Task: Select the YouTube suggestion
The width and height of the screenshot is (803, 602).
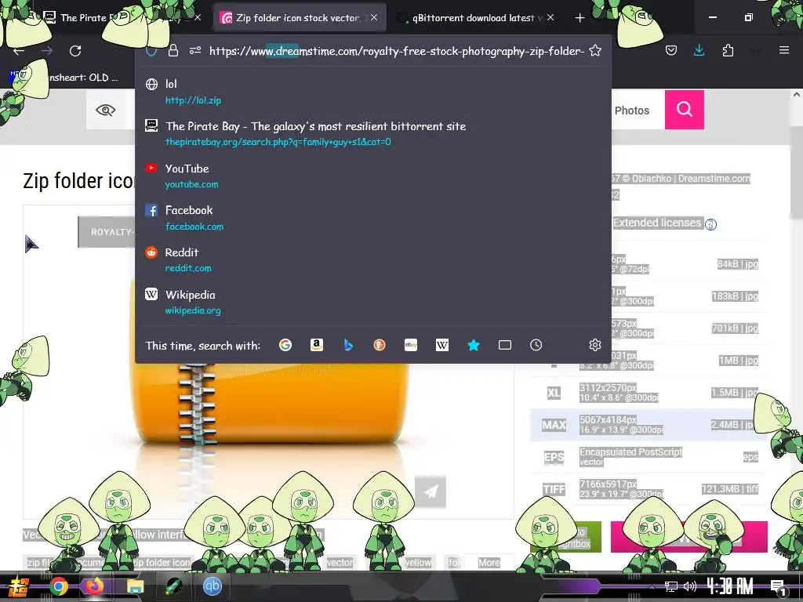Action: 372,176
